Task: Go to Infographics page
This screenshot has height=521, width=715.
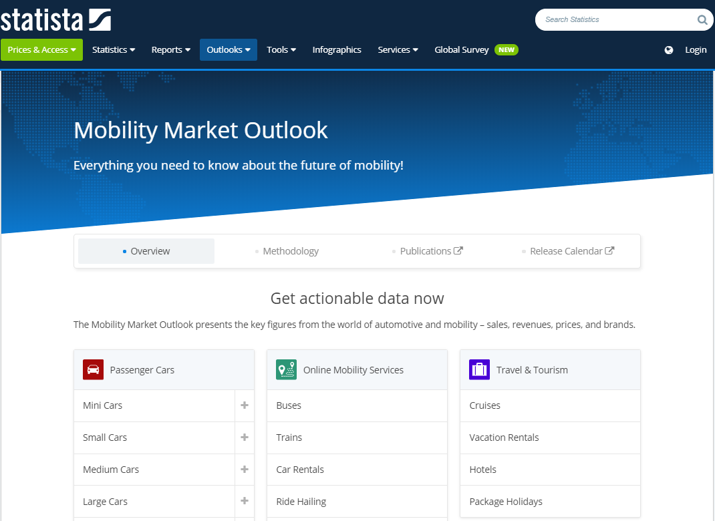Action: [337, 49]
